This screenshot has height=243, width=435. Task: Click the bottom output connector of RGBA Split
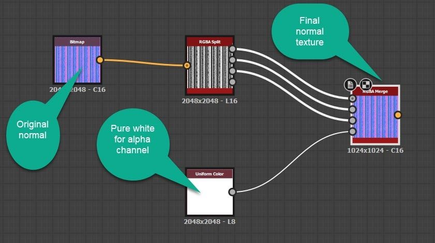(x=233, y=82)
